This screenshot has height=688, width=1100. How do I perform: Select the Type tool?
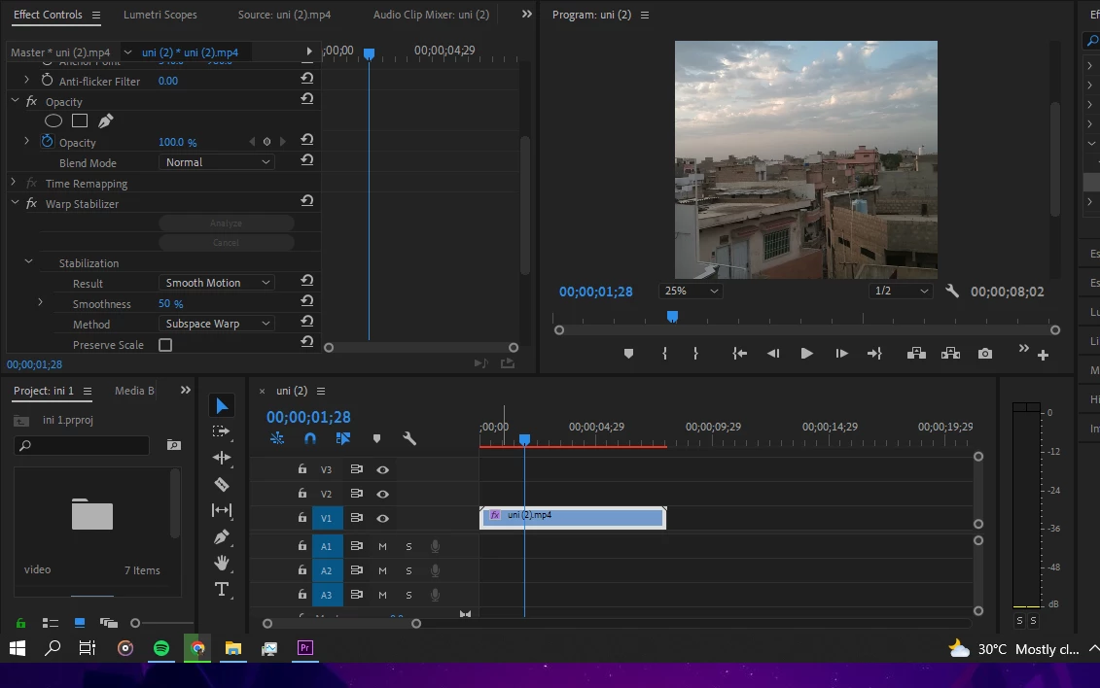[x=222, y=589]
